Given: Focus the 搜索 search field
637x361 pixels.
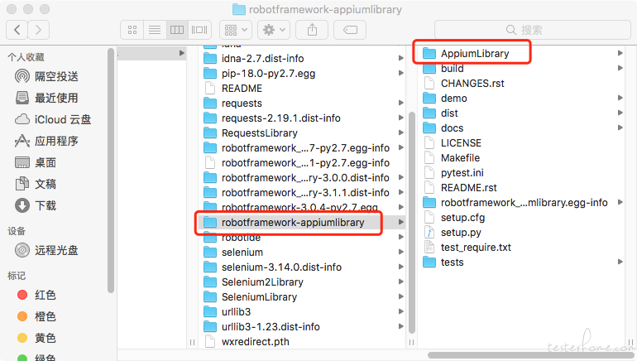Looking at the screenshot, I should 532,30.
